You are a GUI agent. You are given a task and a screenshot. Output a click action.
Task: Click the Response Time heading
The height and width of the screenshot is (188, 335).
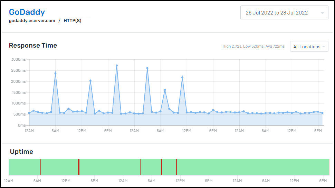coord(33,46)
